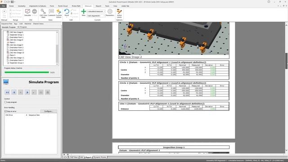Switch to the Report ribbon tab
Image resolution: width=288 pixels, height=162 pixels.
[99, 6]
